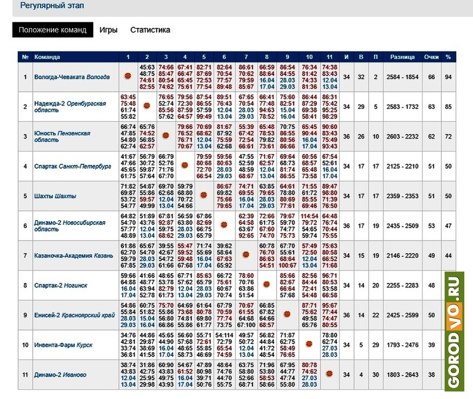Click column header number 11
473x399 pixels.
(x=329, y=57)
